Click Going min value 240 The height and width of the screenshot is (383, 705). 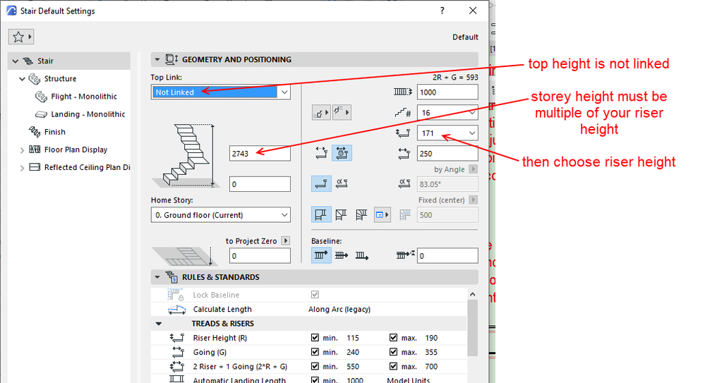(353, 352)
